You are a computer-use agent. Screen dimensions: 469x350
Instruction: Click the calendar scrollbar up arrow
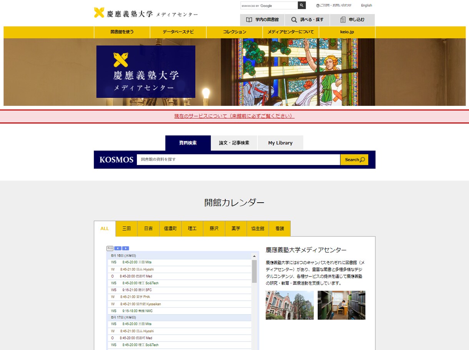pyautogui.click(x=254, y=256)
